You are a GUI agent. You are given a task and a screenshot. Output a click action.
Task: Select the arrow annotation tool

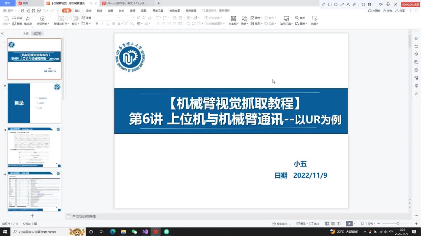click(342, 4)
